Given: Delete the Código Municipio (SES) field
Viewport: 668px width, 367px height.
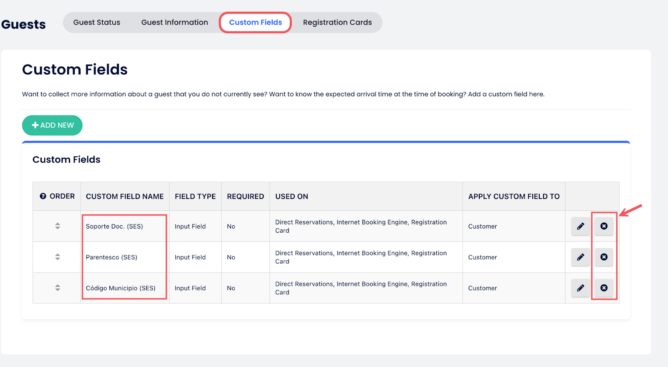Looking at the screenshot, I should tap(604, 288).
